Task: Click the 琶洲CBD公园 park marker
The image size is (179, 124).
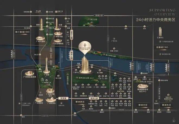Action: (77, 78)
